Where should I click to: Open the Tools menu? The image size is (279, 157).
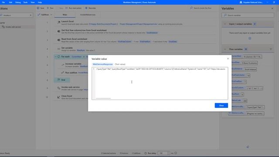pyautogui.click(x=25, y=3)
